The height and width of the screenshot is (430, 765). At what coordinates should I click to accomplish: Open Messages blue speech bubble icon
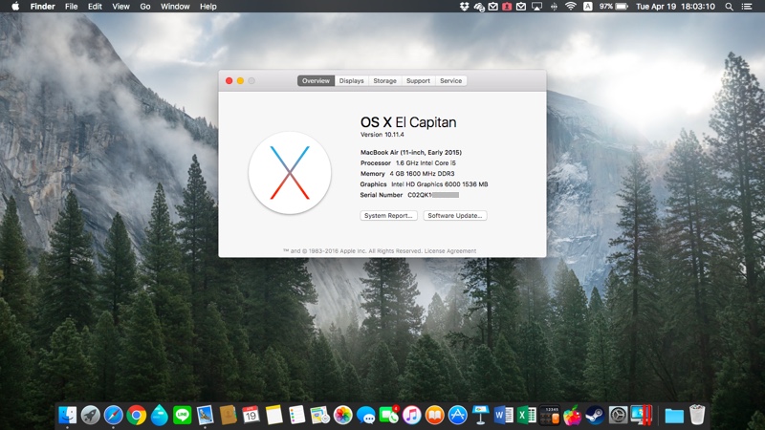click(x=365, y=416)
